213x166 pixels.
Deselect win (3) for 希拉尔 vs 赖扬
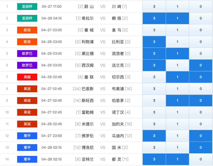tap(154, 18)
